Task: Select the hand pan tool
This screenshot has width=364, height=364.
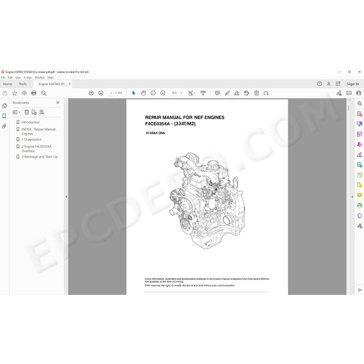Action: (x=144, y=93)
